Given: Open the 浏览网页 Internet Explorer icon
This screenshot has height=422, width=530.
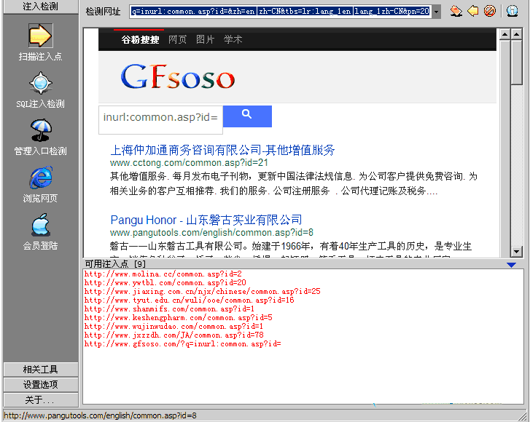Looking at the screenshot, I should click(x=40, y=178).
